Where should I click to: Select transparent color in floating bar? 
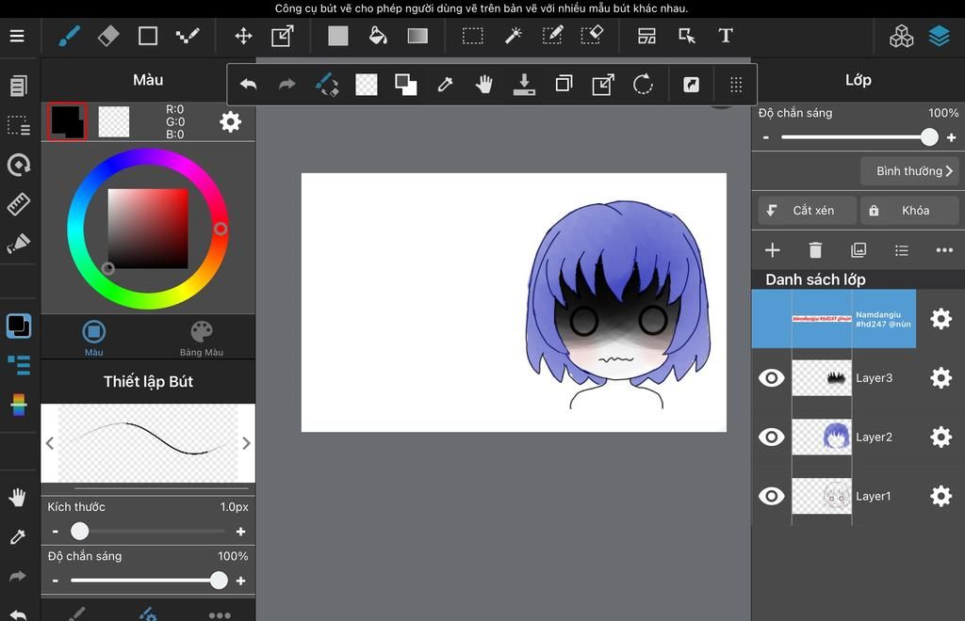tap(367, 84)
